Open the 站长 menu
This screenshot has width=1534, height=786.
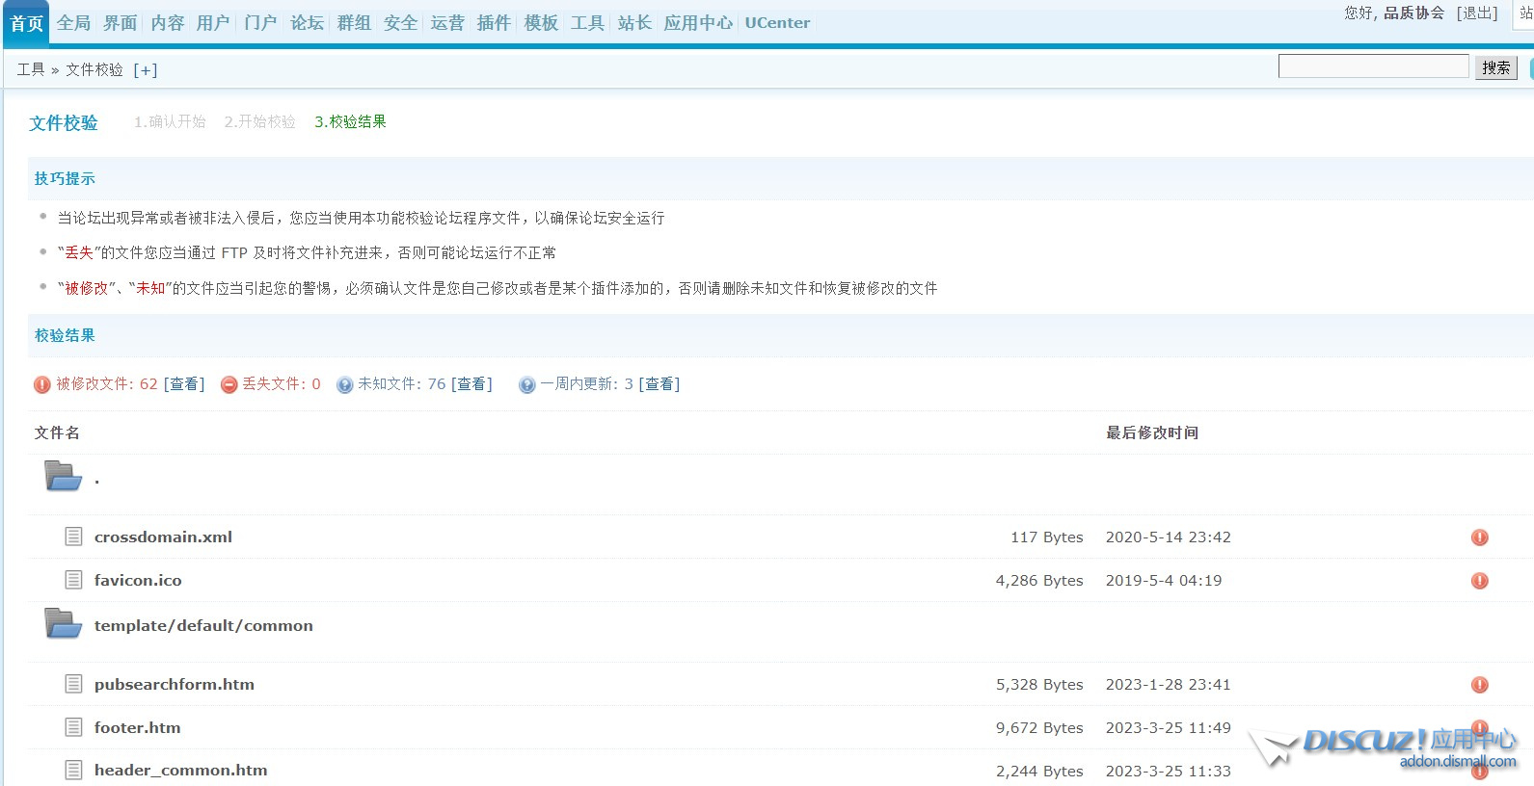click(634, 23)
